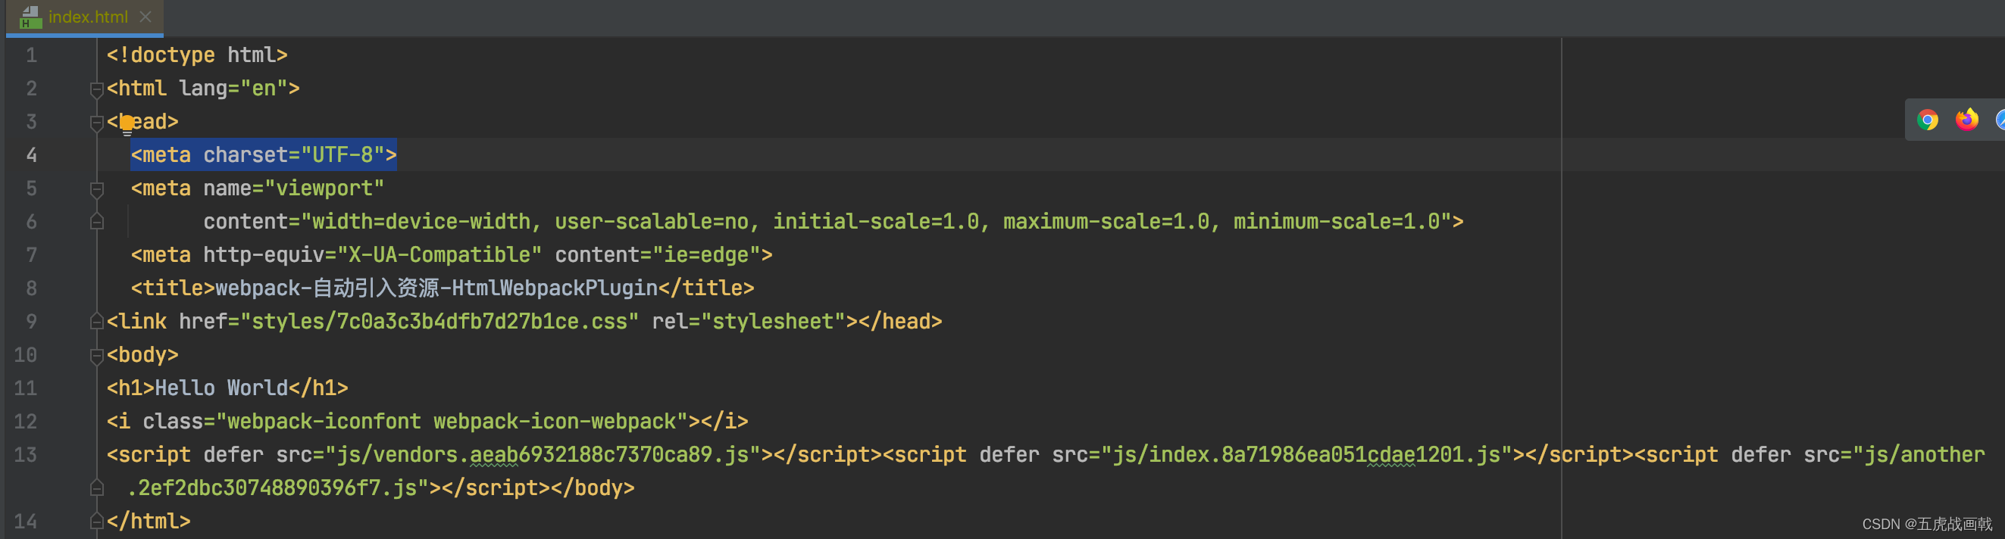The height and width of the screenshot is (539, 2005).
Task: Click the yellow intention lightbulb icon
Action: 127,124
